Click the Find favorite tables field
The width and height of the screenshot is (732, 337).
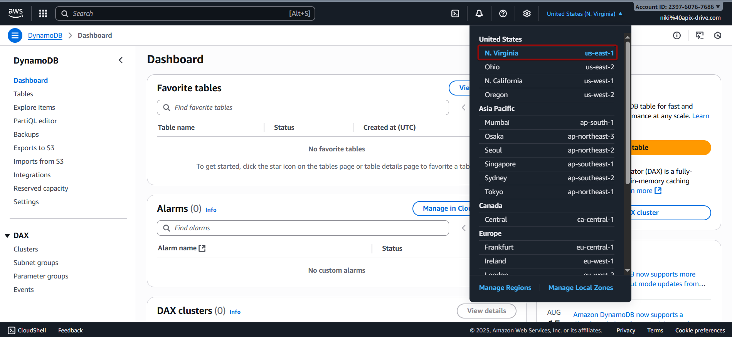[308, 107]
